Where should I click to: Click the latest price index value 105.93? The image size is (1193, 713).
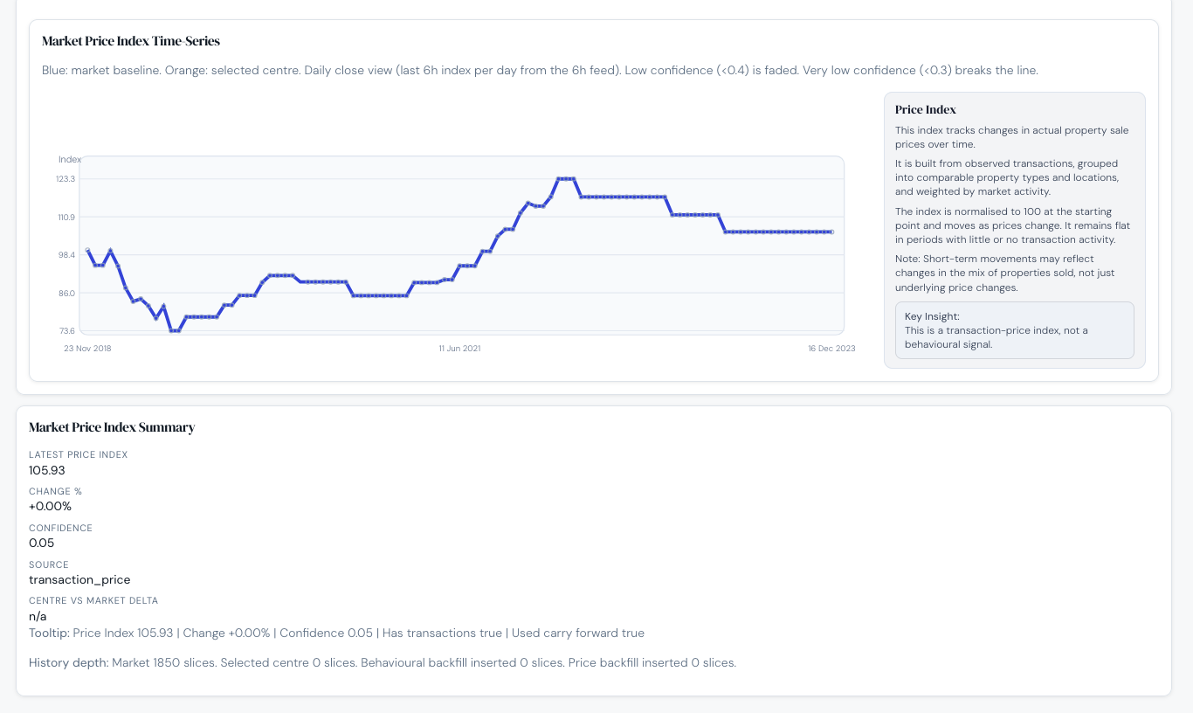point(47,470)
